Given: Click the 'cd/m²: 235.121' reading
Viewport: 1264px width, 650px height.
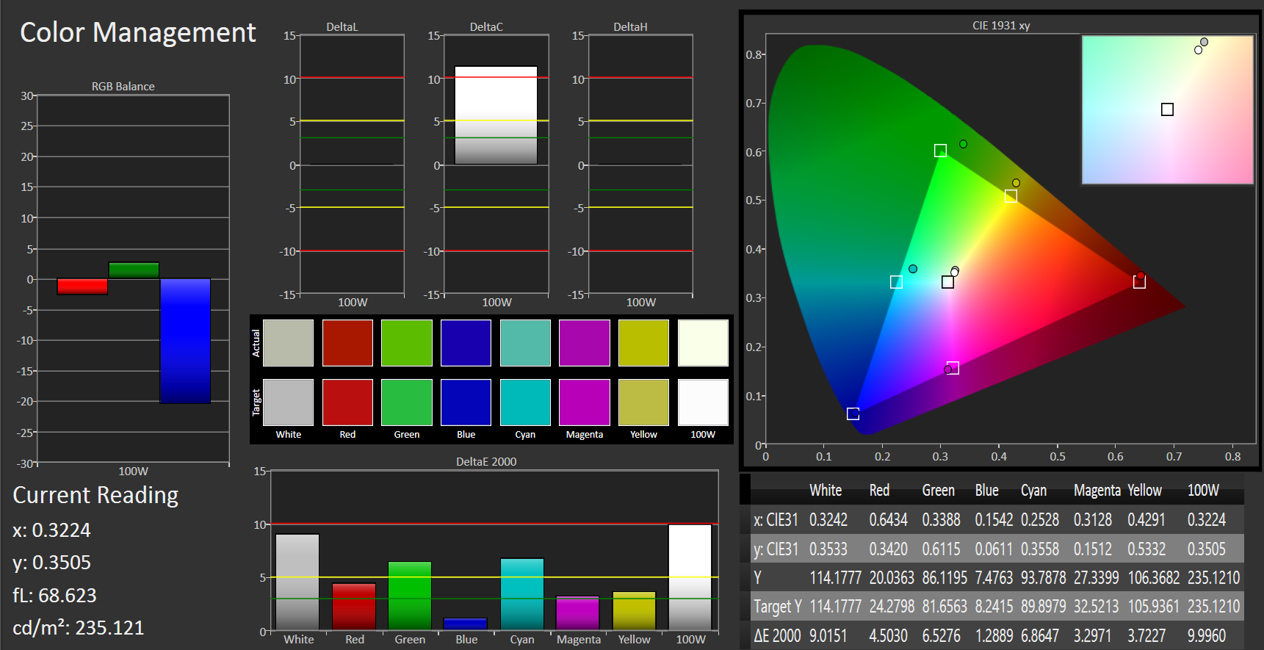Looking at the screenshot, I should pos(78,627).
